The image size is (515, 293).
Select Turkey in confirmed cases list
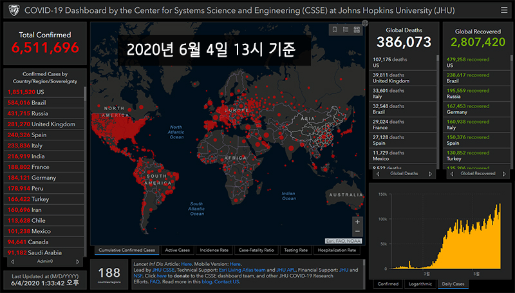coord(44,199)
